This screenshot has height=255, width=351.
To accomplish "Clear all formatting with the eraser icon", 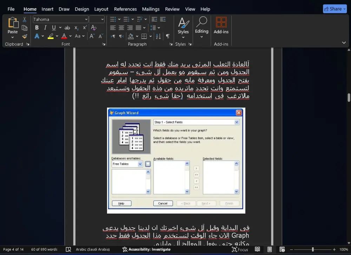I will click(93, 28).
